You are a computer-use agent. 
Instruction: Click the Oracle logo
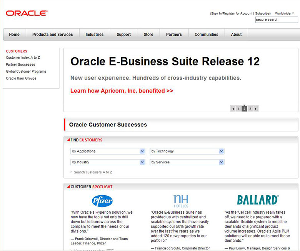pyautogui.click(x=27, y=13)
